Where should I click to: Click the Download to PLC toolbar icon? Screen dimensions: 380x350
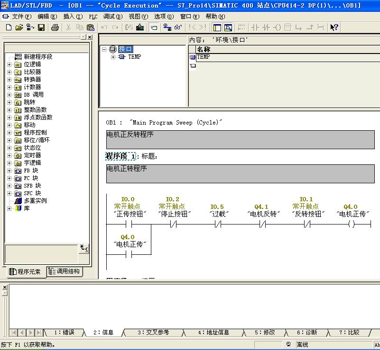click(x=140, y=27)
